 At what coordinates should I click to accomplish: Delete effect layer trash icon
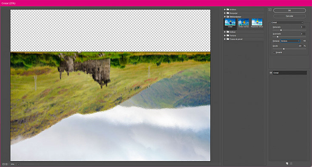[291, 164]
